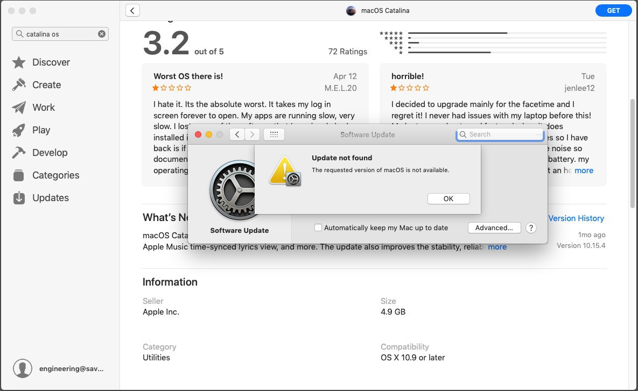Select the Discover tab label
The image size is (638, 391).
pos(51,62)
